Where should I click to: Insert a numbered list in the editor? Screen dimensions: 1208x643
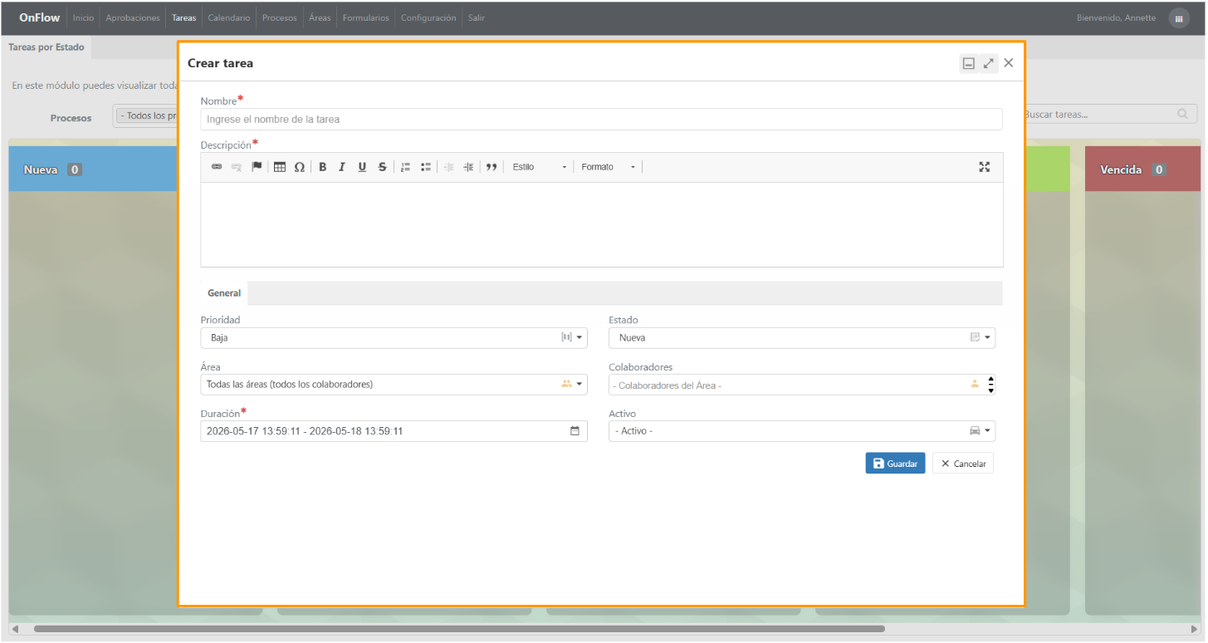tap(406, 167)
